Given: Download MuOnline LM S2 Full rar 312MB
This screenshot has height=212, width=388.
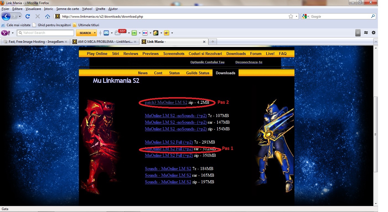Looking at the screenshot, I should coord(169,149).
